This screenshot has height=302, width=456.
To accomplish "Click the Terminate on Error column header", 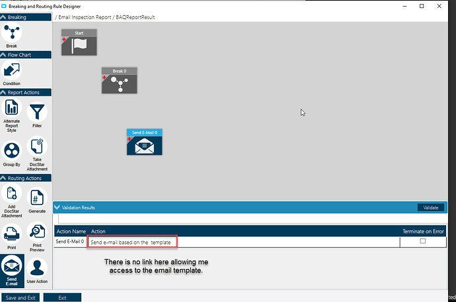I will [423, 231].
